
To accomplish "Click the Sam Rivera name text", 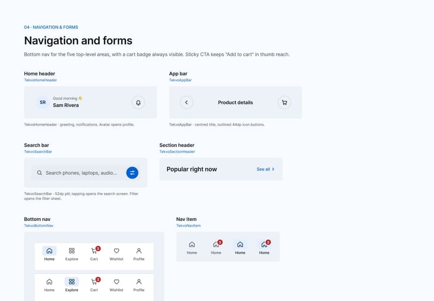I will pyautogui.click(x=66, y=105).
